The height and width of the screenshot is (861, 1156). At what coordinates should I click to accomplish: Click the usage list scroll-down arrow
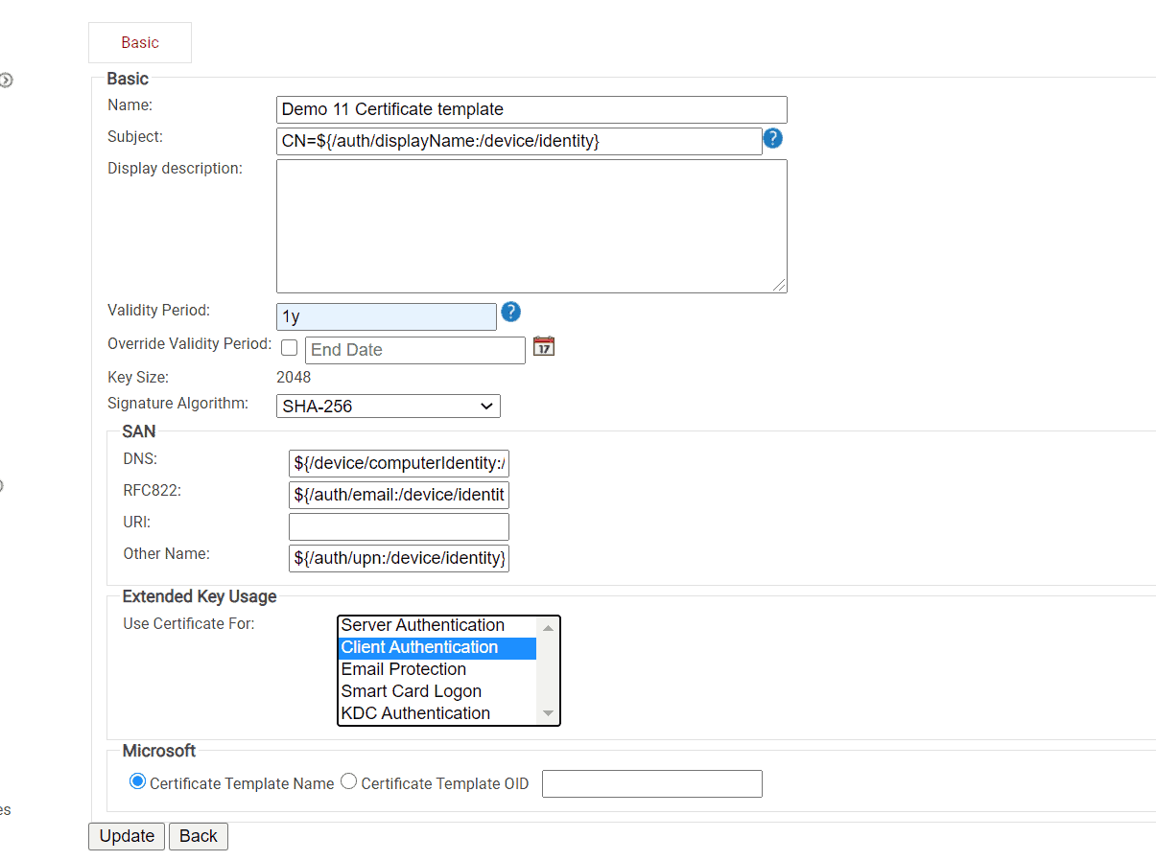(549, 713)
